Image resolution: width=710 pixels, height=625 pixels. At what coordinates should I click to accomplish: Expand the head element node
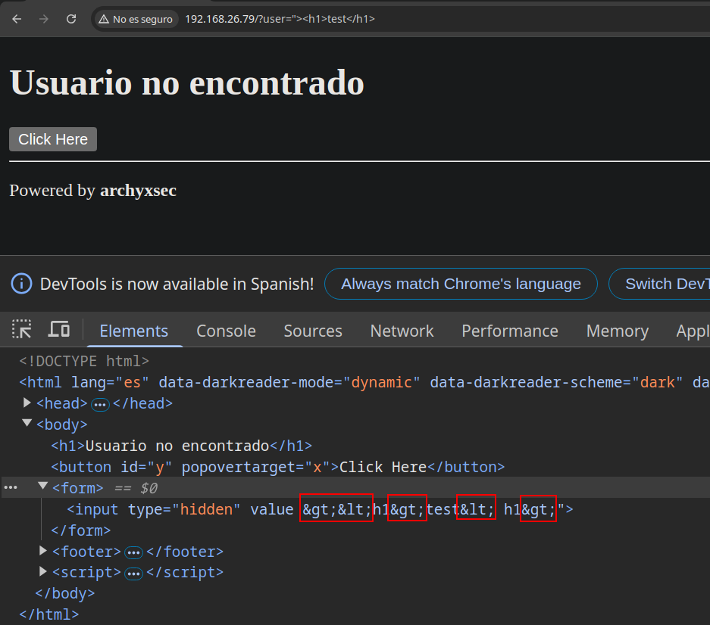tap(28, 403)
